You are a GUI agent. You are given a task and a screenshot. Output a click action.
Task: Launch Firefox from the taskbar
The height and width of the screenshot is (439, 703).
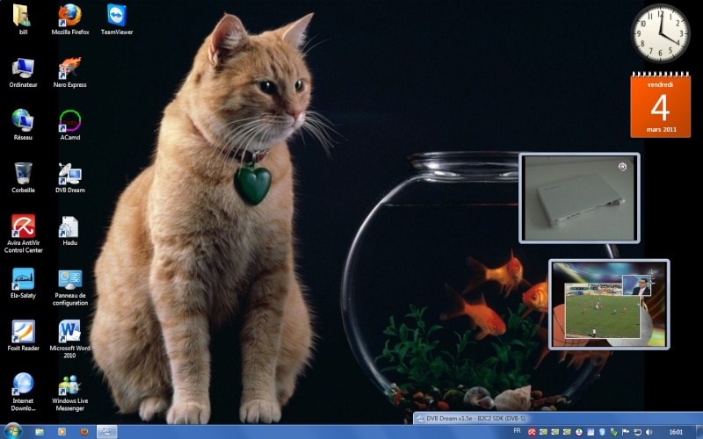coord(84,432)
